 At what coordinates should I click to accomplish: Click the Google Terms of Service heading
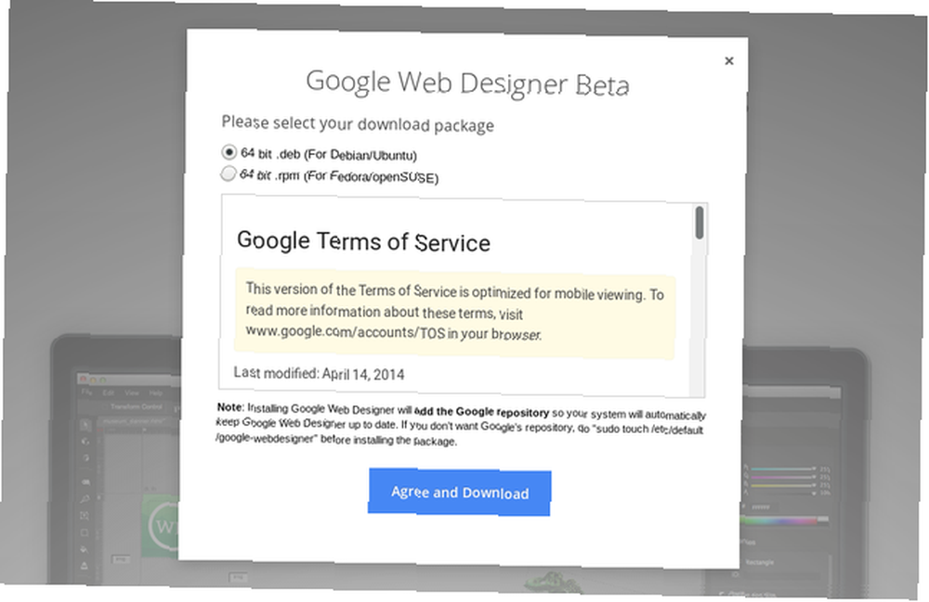coord(363,241)
